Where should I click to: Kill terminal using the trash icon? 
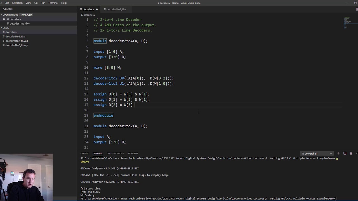[351, 153]
